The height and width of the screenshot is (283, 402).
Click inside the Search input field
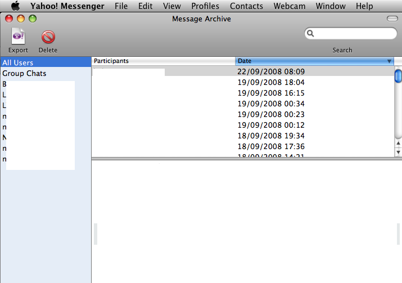[354, 34]
